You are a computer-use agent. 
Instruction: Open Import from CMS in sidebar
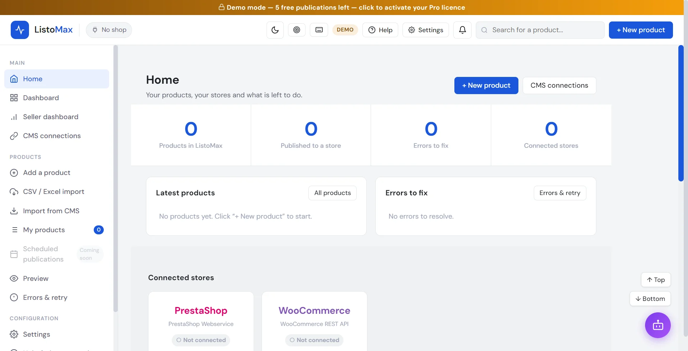click(x=57, y=211)
